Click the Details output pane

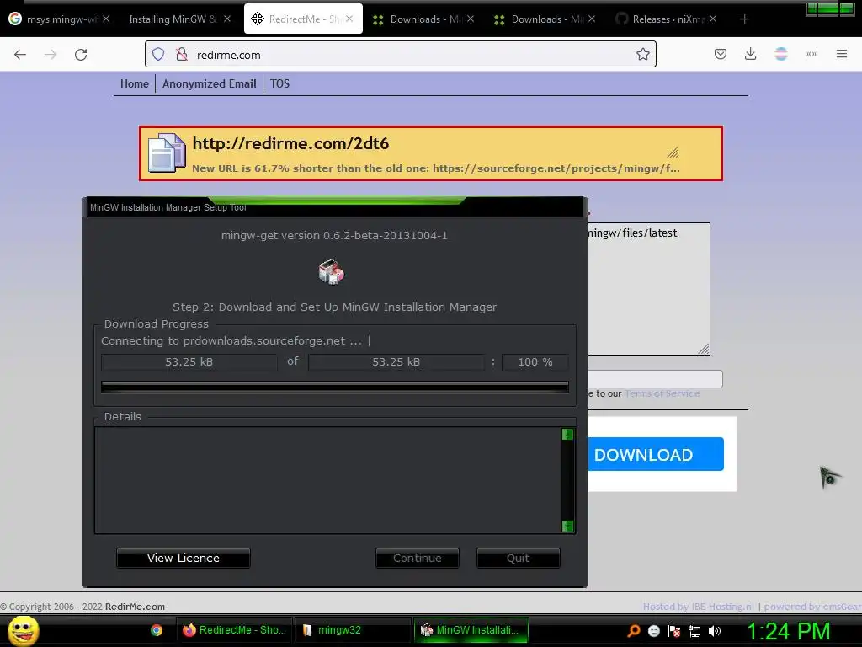click(x=328, y=480)
